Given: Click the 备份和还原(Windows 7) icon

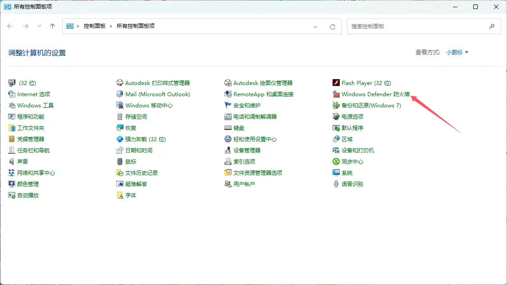Looking at the screenshot, I should point(336,106).
